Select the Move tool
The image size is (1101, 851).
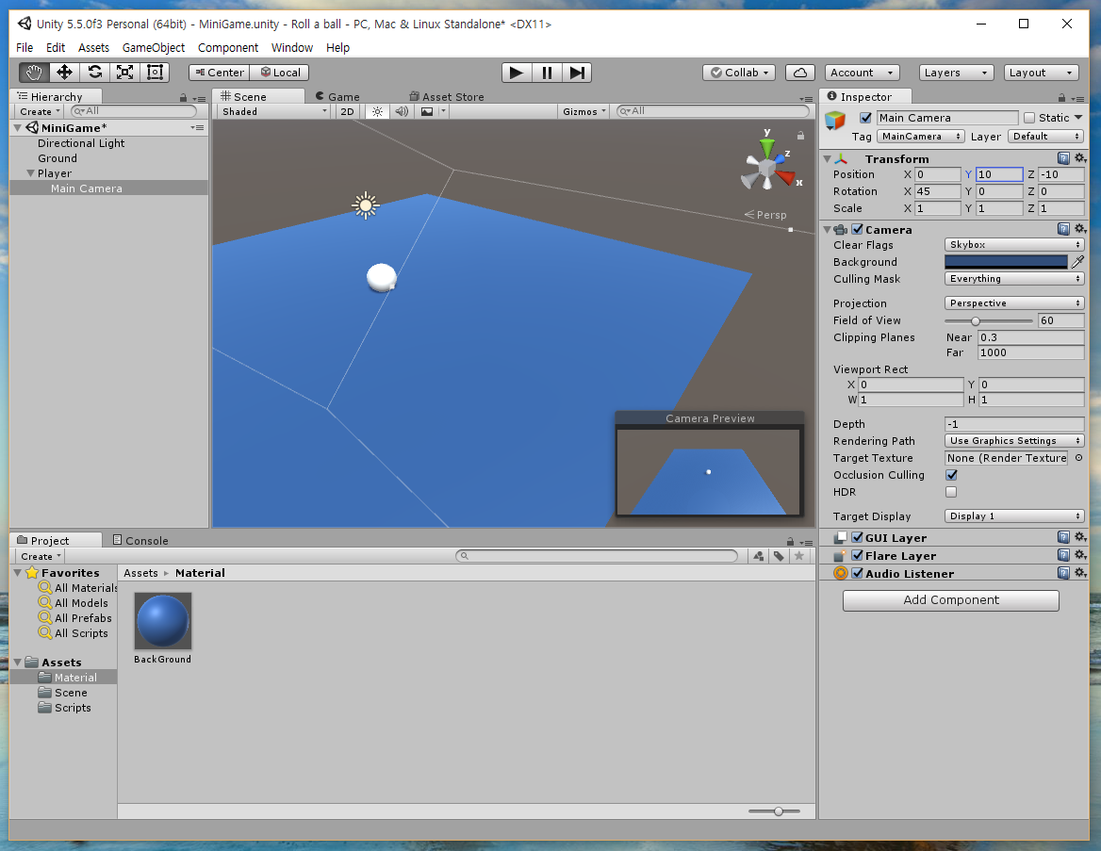pyautogui.click(x=63, y=72)
